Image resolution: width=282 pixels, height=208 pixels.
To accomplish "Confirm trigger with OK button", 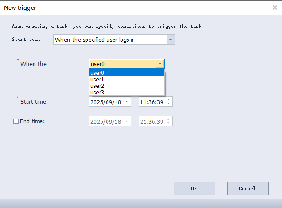I will pyautogui.click(x=194, y=188).
